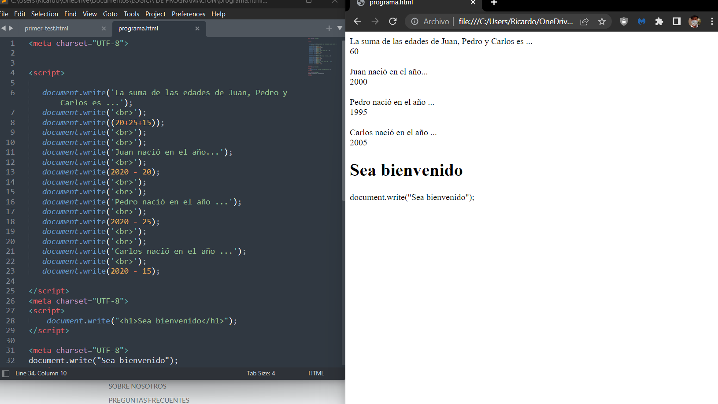Toggle the side bar from status bar icon

coord(6,374)
